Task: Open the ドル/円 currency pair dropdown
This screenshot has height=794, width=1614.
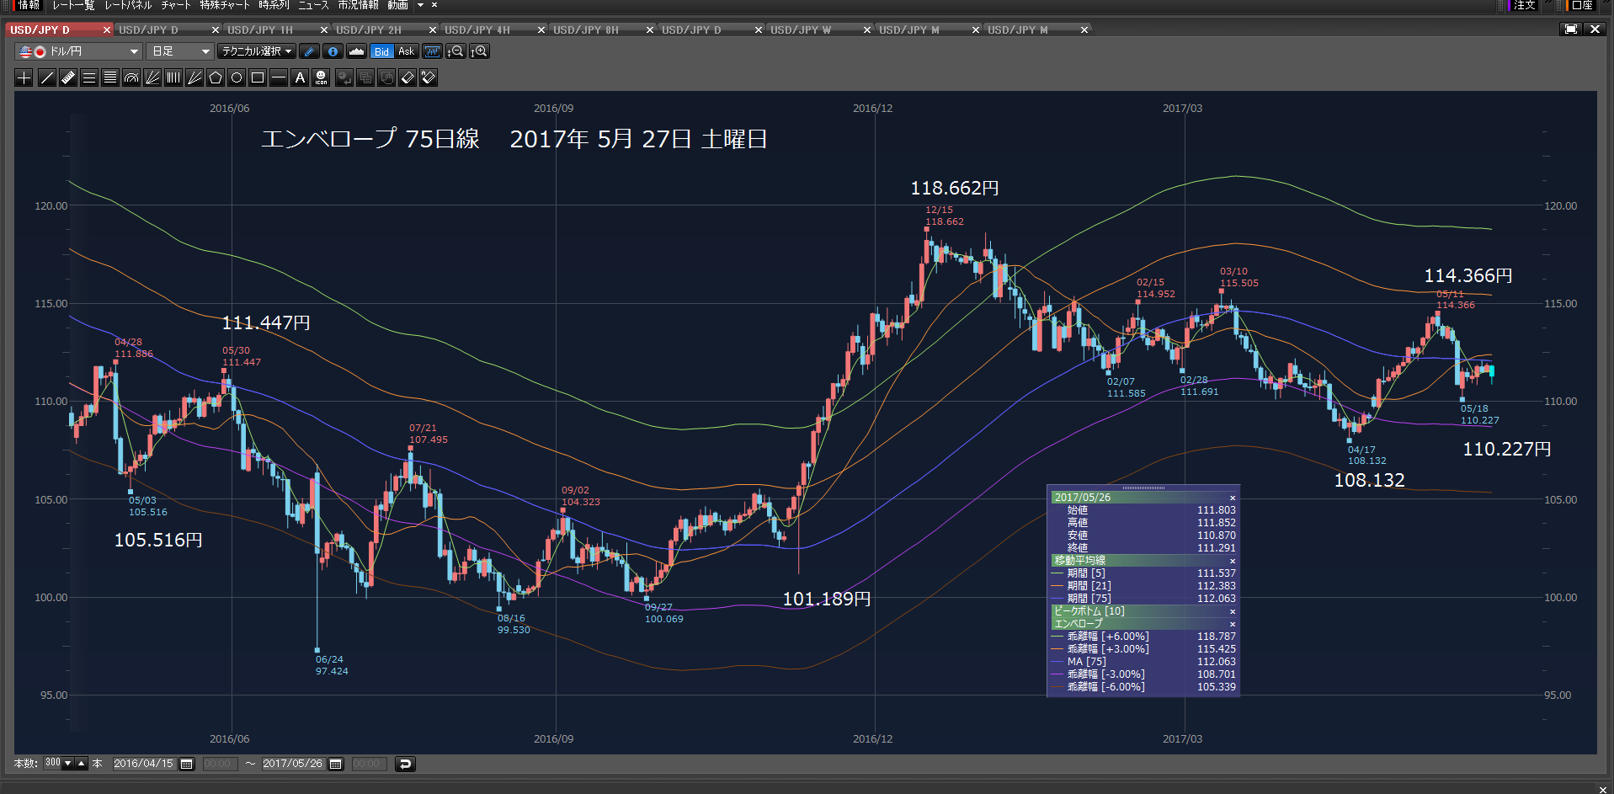Action: point(78,51)
